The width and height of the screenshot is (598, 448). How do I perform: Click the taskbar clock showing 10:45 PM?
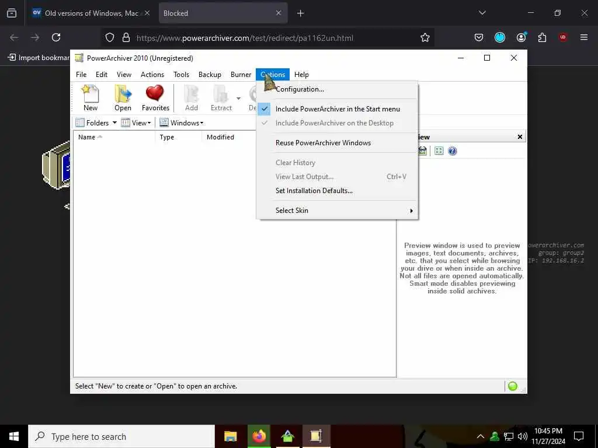point(548,436)
